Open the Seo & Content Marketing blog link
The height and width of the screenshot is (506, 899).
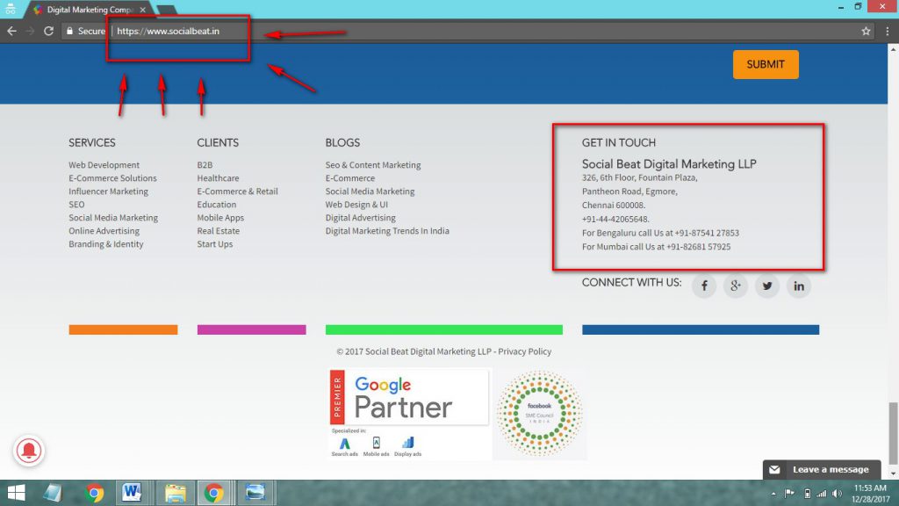point(372,164)
